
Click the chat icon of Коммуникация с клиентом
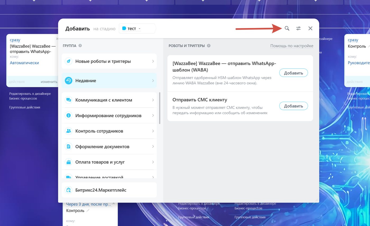coord(68,100)
